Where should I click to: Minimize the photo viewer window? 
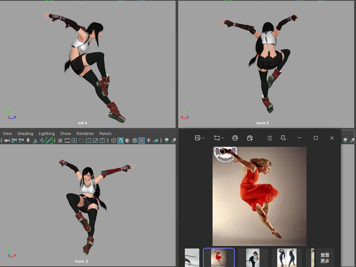(299, 138)
